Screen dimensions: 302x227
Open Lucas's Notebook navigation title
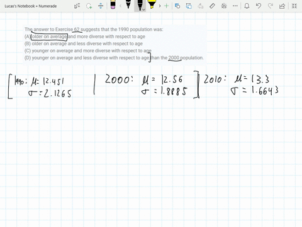tap(31, 6)
